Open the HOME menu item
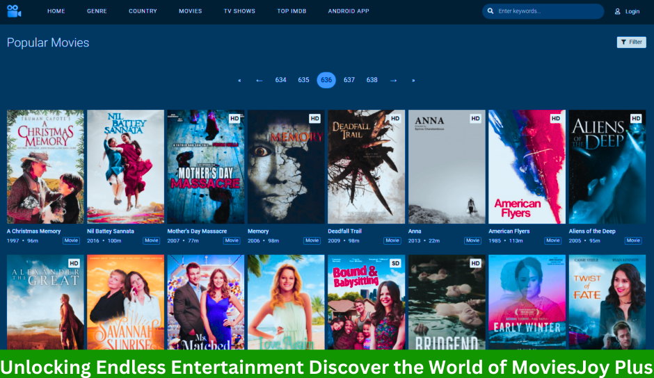654x378 pixels. point(56,11)
